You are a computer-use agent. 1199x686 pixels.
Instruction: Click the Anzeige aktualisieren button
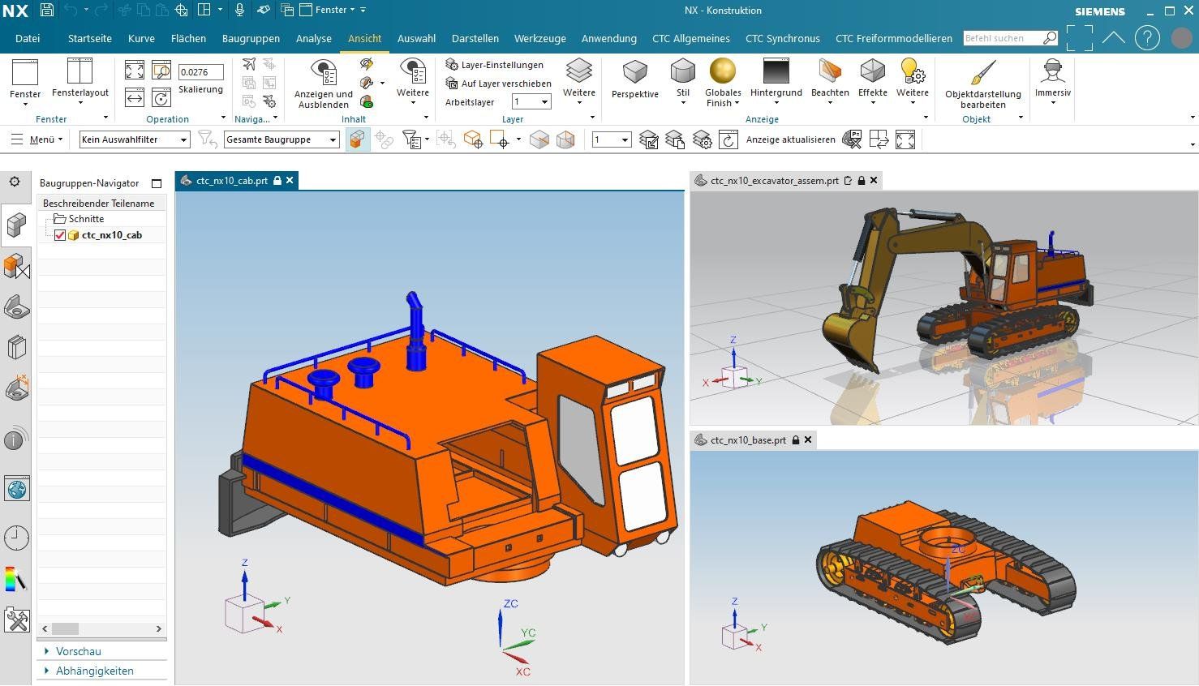click(790, 139)
